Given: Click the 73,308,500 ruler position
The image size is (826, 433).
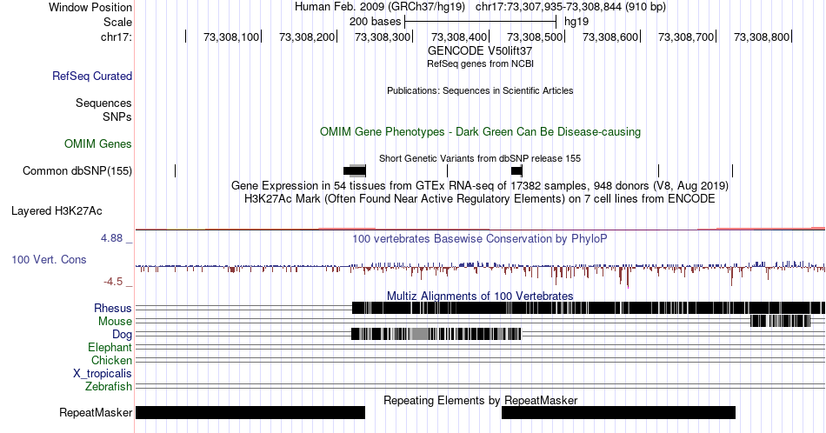Looking at the screenshot, I should (x=535, y=37).
